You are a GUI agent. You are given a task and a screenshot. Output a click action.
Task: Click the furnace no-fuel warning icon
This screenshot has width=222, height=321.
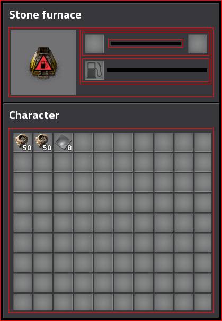tap(43, 63)
